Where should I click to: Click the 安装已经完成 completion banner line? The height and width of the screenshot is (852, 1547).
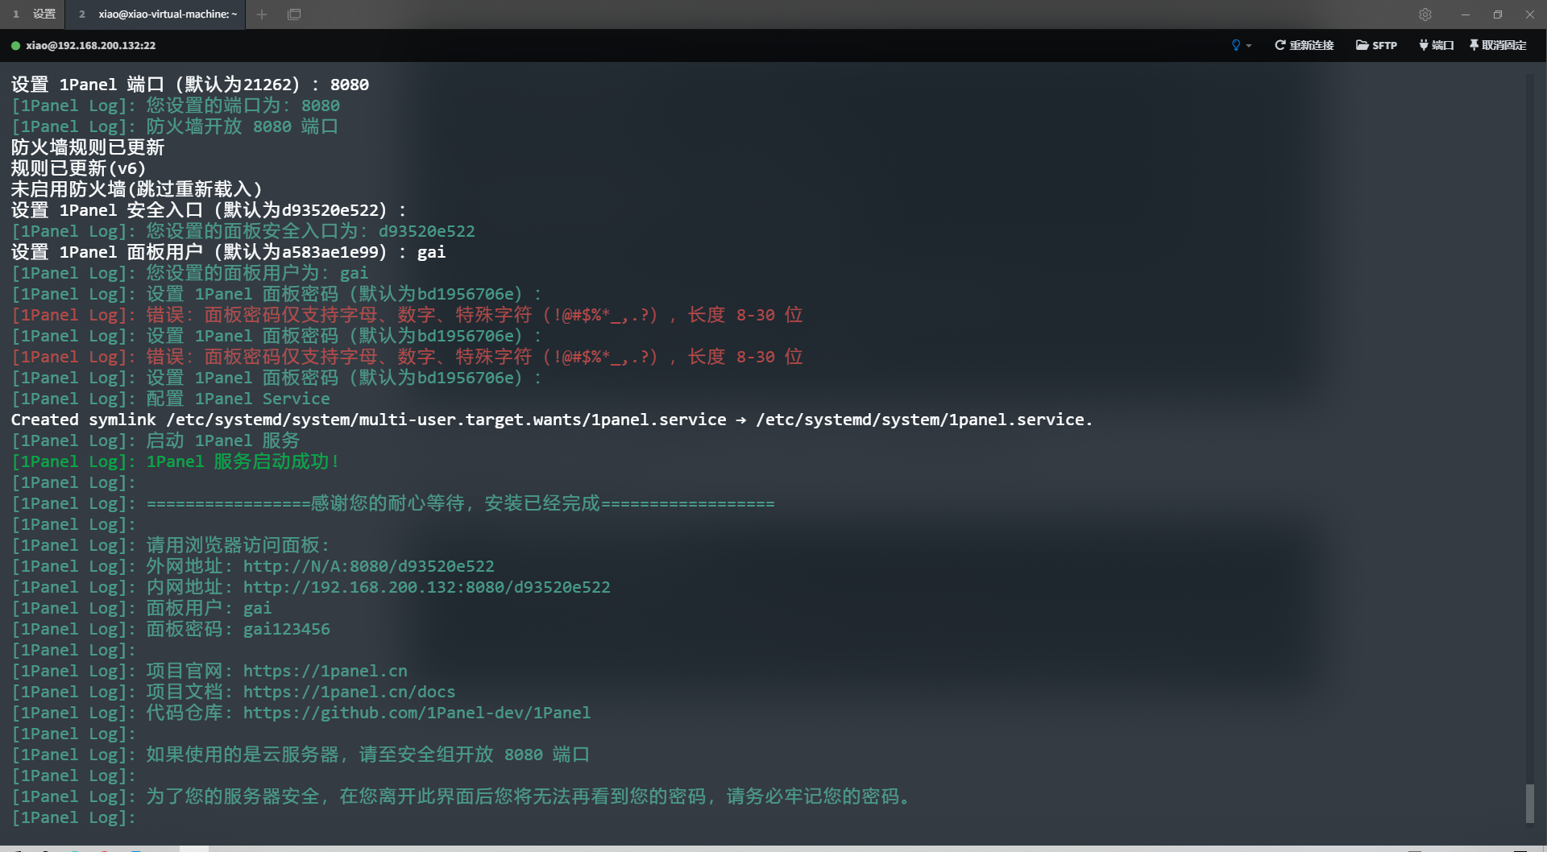[393, 503]
